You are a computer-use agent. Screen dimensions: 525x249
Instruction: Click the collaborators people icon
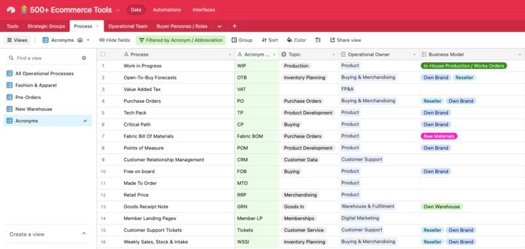[x=79, y=40]
